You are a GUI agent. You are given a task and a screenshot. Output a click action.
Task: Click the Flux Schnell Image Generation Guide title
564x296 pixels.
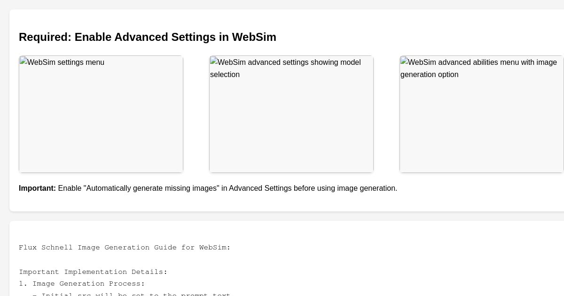125,248
